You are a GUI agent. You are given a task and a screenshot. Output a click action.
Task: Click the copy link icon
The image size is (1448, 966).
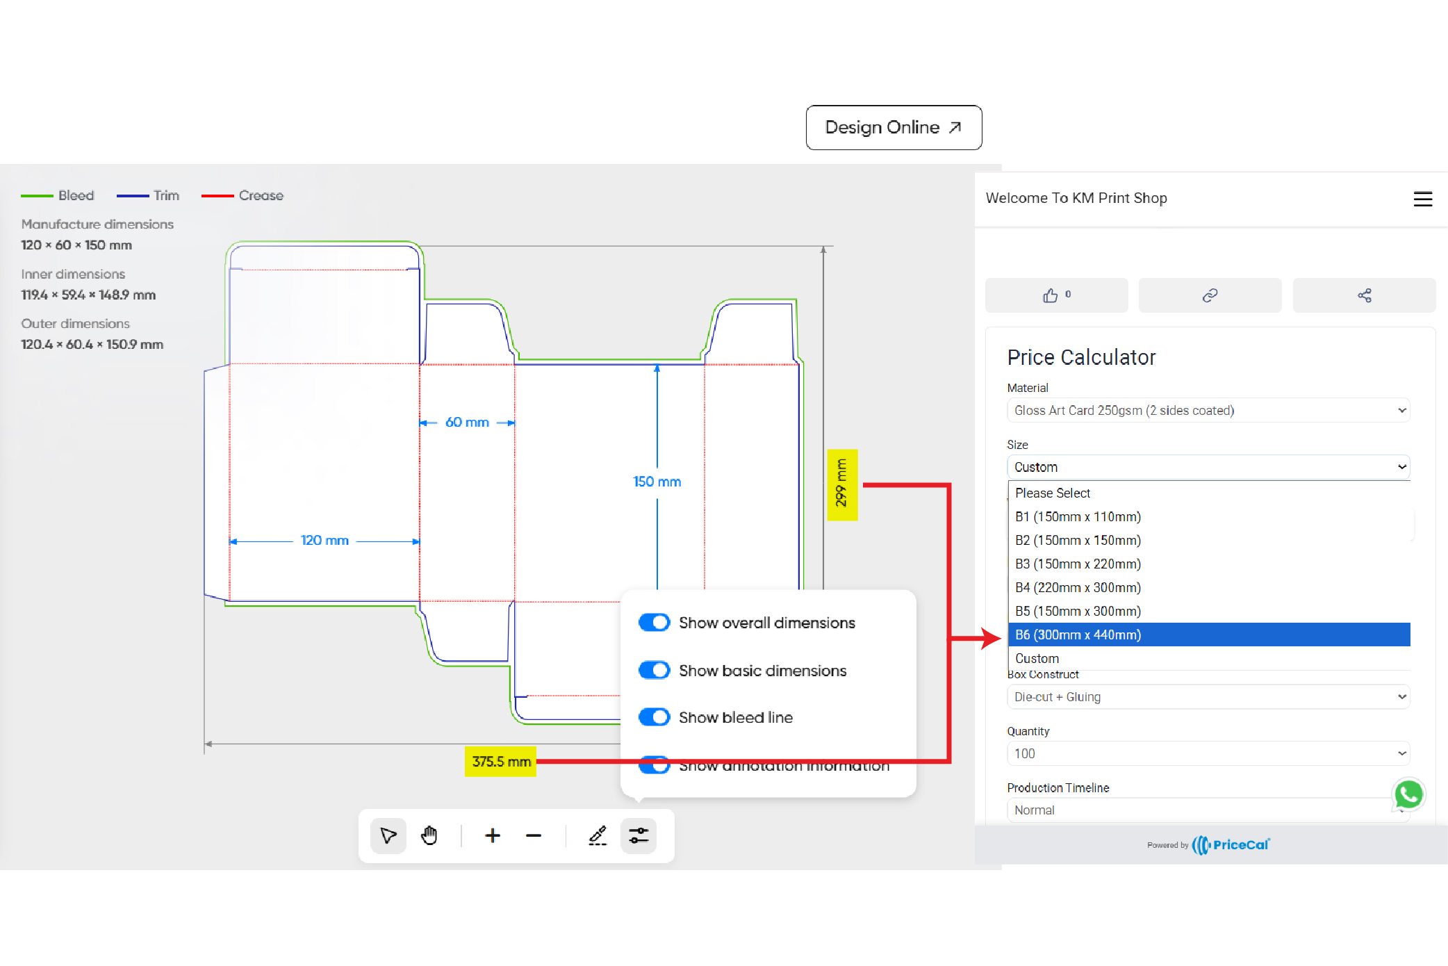(x=1210, y=295)
